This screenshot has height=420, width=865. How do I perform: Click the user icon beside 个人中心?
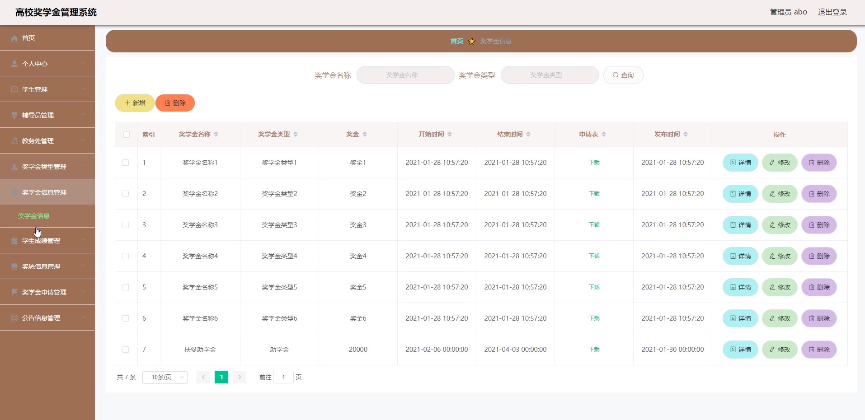tap(14, 64)
